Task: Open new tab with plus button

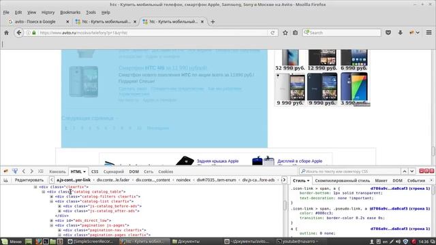Action: click(213, 22)
